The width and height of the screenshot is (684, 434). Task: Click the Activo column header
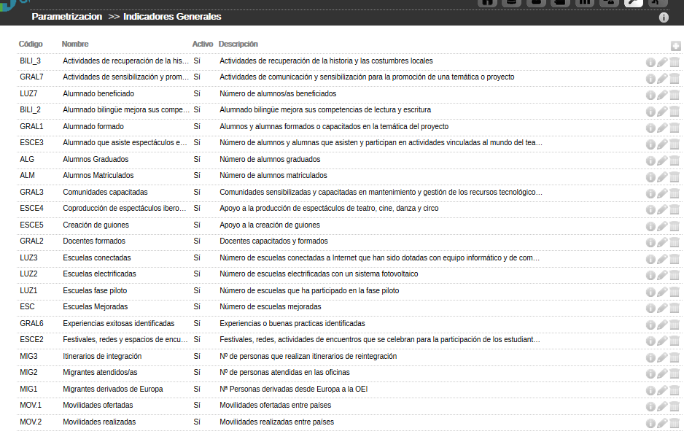203,44
